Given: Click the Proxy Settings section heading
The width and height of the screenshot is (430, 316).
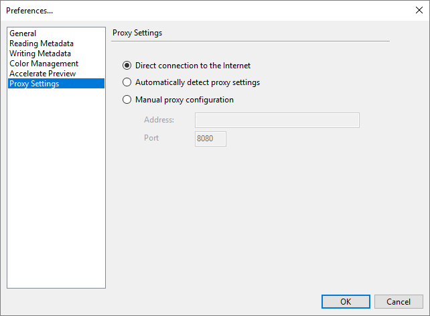Looking at the screenshot, I should 137,33.
